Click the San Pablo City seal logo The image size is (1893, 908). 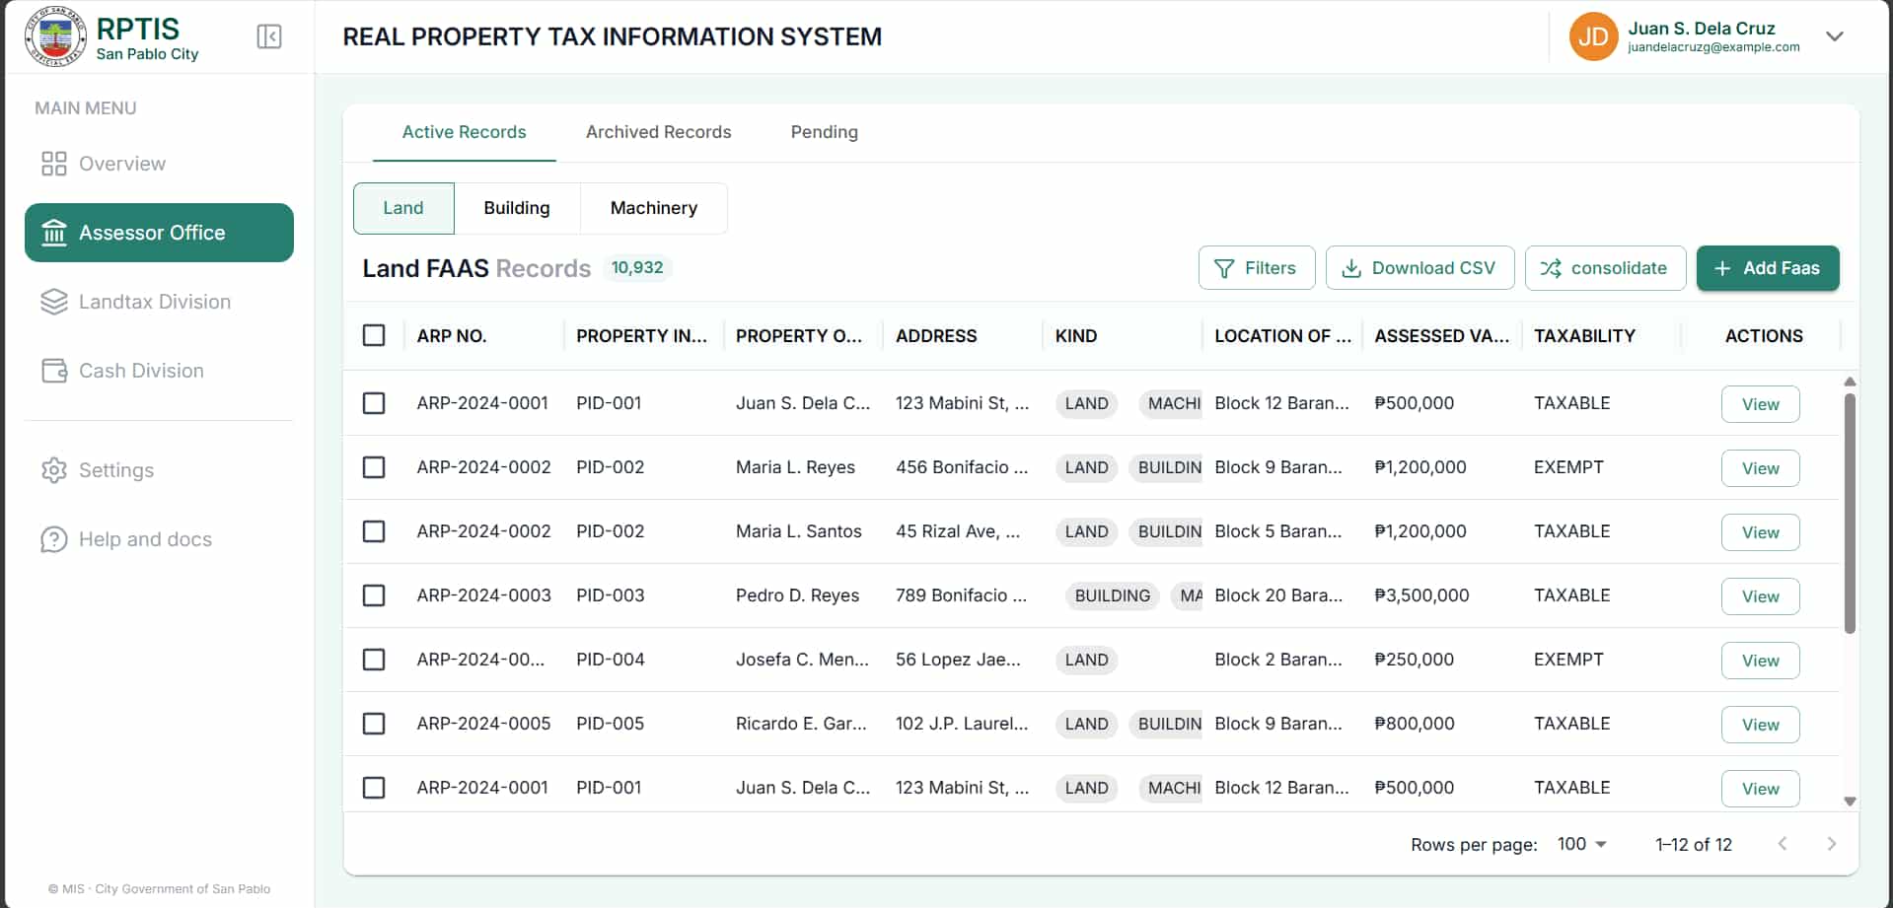[55, 37]
